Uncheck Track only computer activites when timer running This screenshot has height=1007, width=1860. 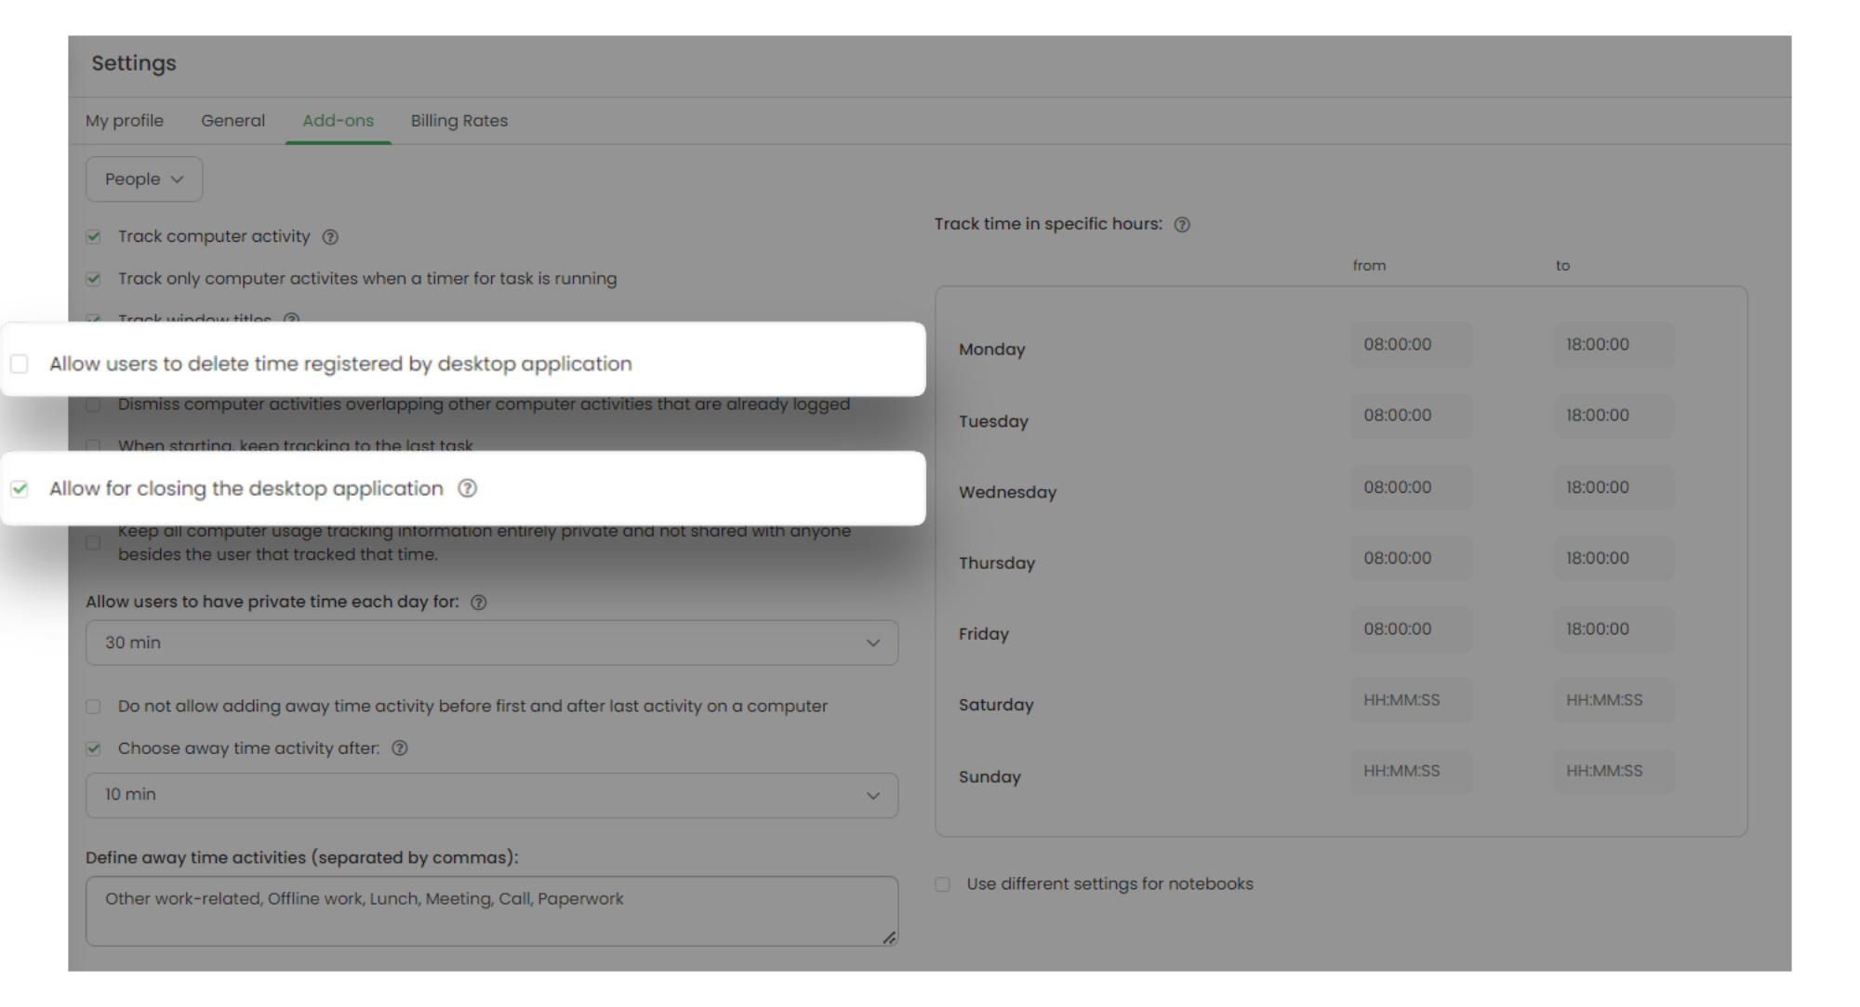click(x=93, y=279)
